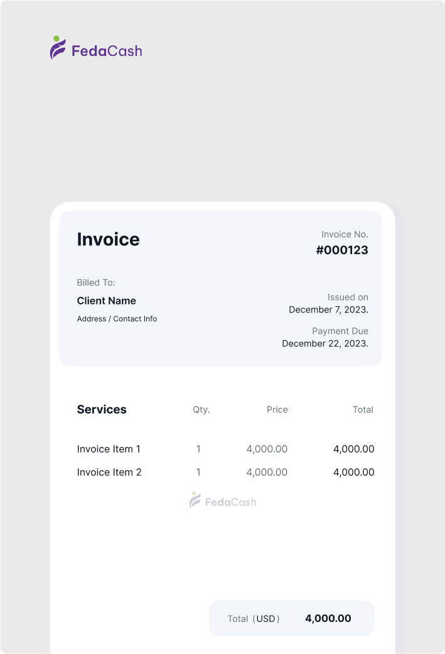This screenshot has width=445, height=654.
Task: Click the Address / Contact Info text
Action: click(x=117, y=319)
